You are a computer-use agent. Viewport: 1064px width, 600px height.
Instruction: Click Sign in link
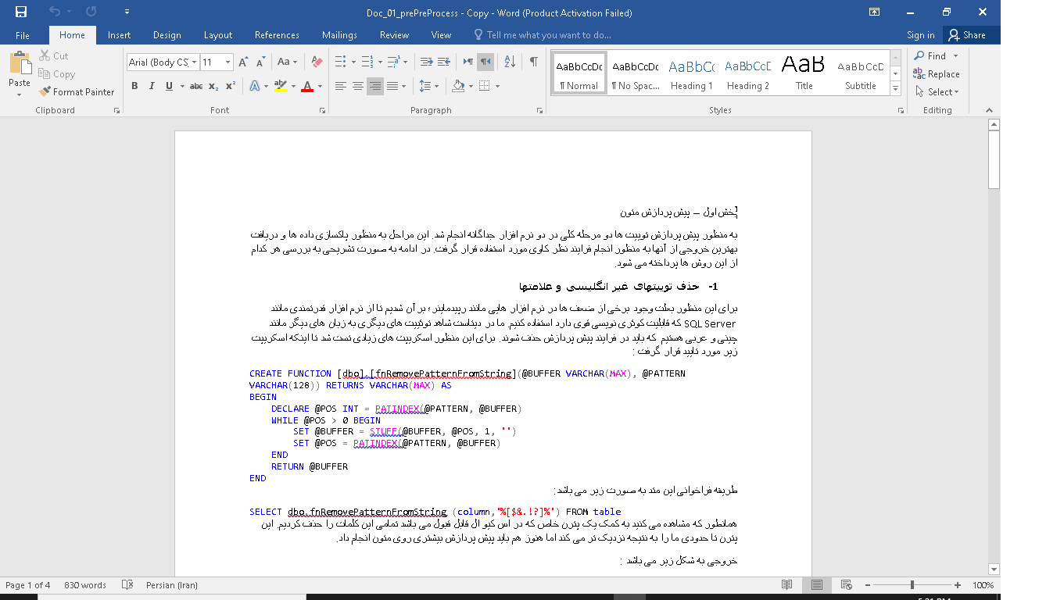click(x=920, y=35)
